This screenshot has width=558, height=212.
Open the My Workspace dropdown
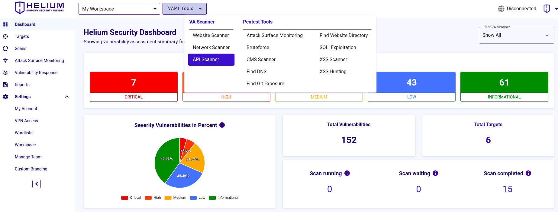tap(119, 9)
